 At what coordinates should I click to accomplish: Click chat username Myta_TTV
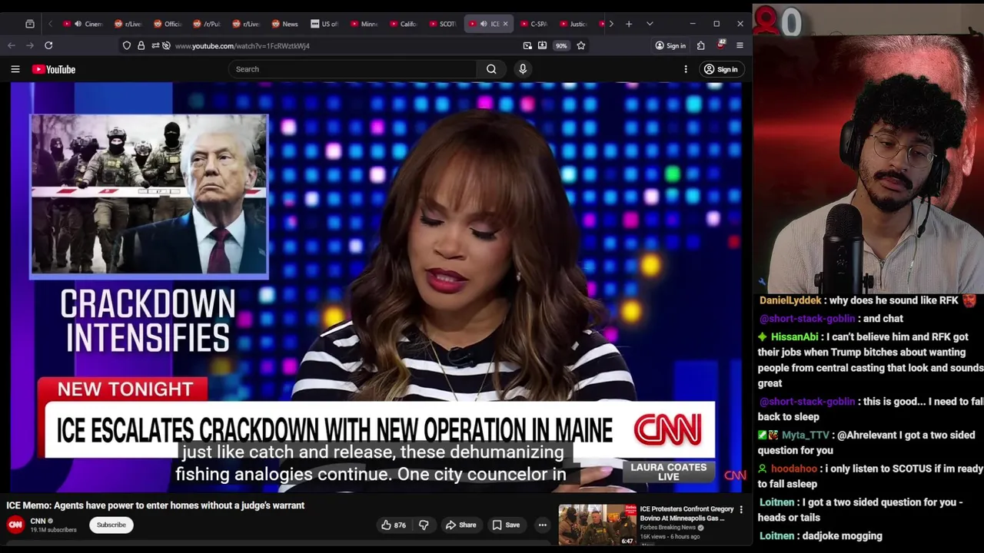point(806,435)
